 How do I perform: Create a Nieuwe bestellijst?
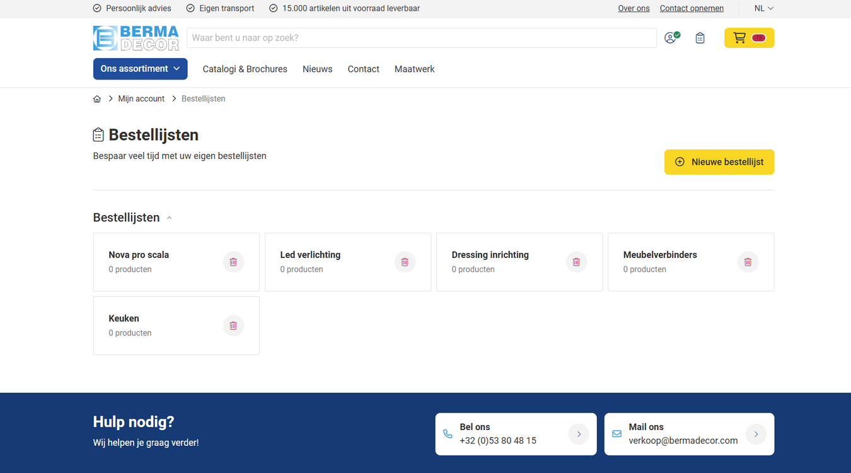coord(719,162)
